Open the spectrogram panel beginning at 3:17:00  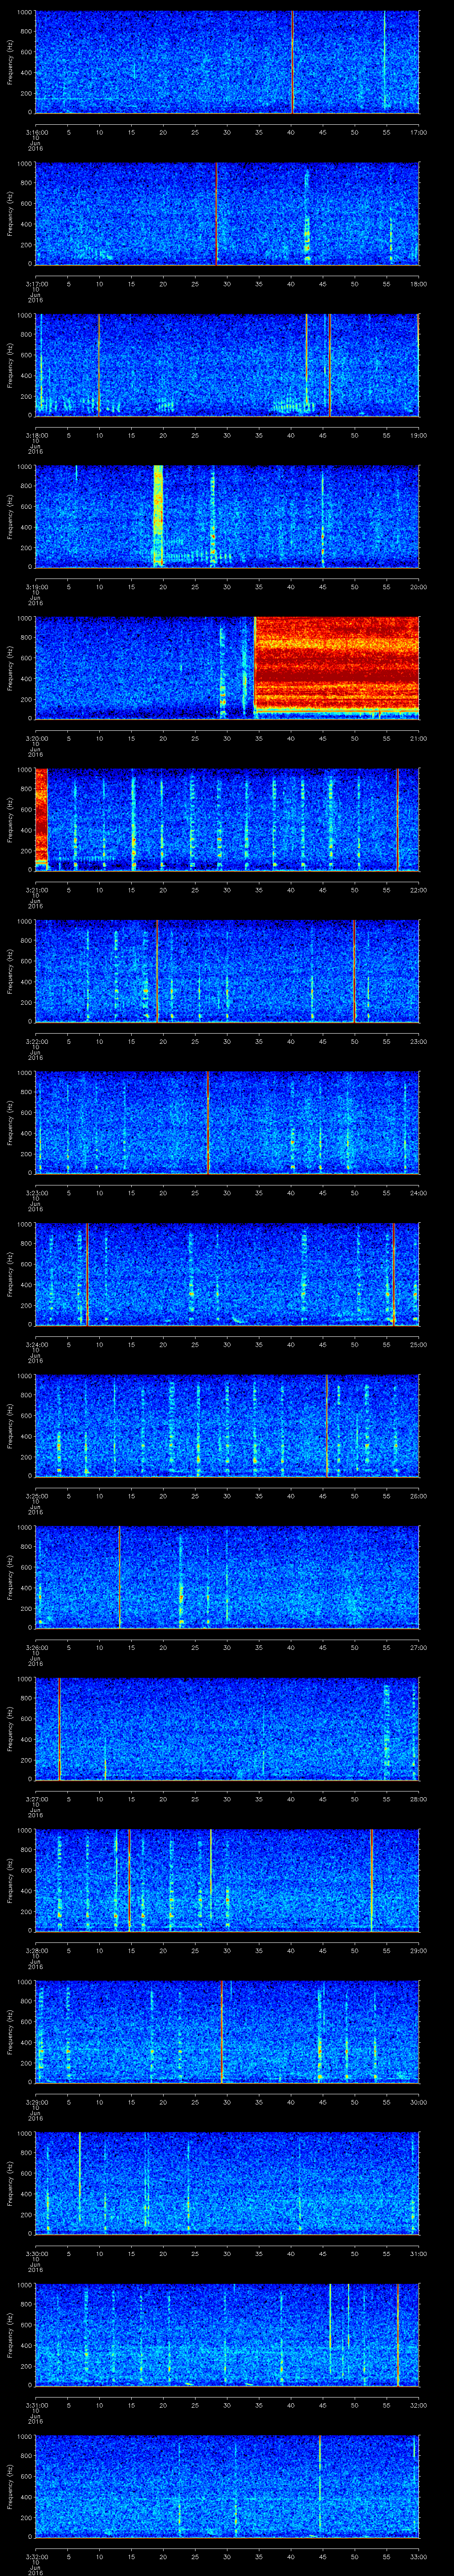click(227, 213)
